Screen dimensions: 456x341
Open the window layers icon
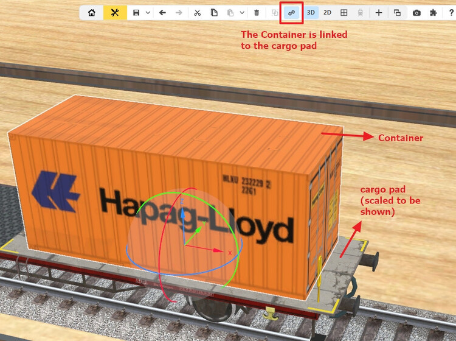(x=397, y=13)
